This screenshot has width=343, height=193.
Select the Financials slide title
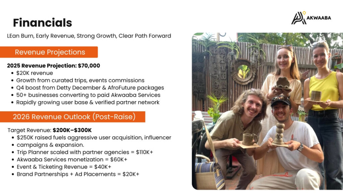[x=43, y=23]
